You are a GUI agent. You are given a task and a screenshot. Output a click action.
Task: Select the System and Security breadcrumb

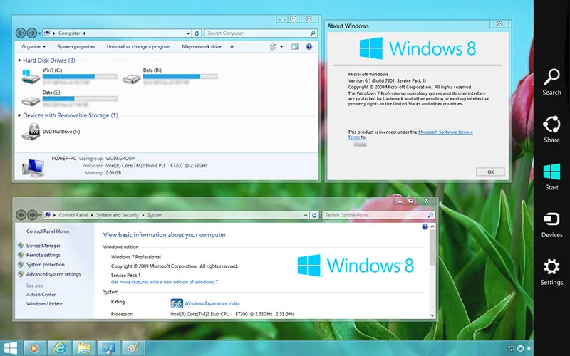(x=118, y=215)
